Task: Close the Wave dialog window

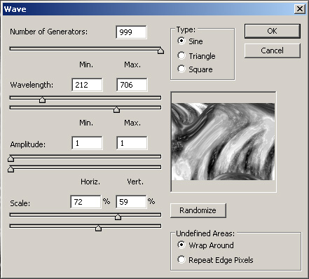Action: (x=300, y=9)
